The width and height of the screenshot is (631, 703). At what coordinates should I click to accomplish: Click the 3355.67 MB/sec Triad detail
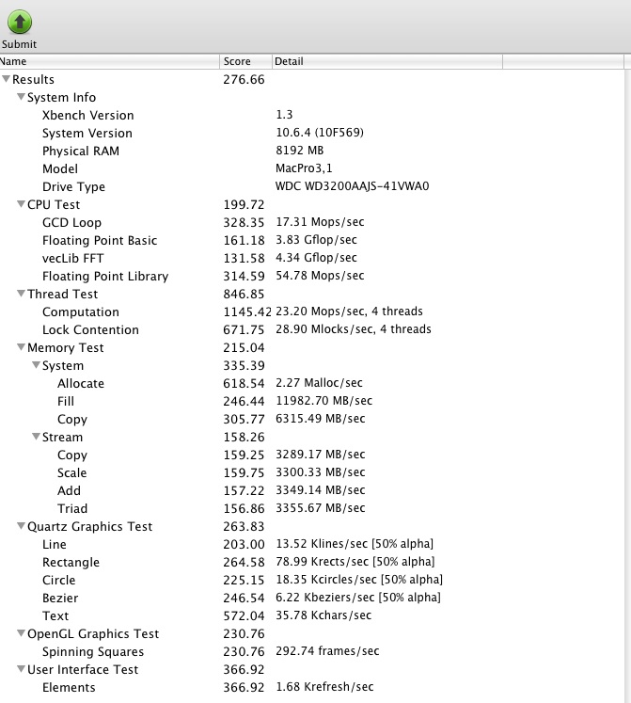321,508
